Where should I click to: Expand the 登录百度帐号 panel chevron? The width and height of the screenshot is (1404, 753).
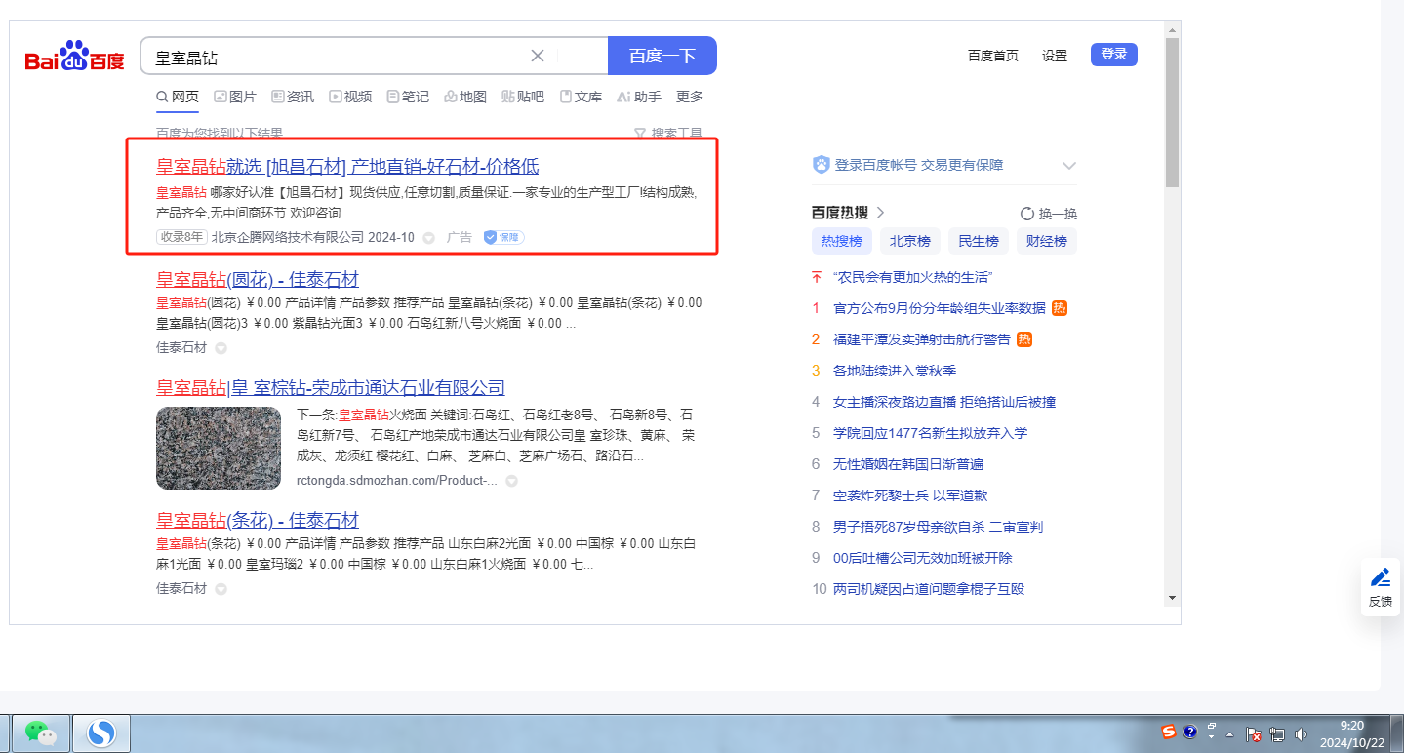(x=1068, y=166)
